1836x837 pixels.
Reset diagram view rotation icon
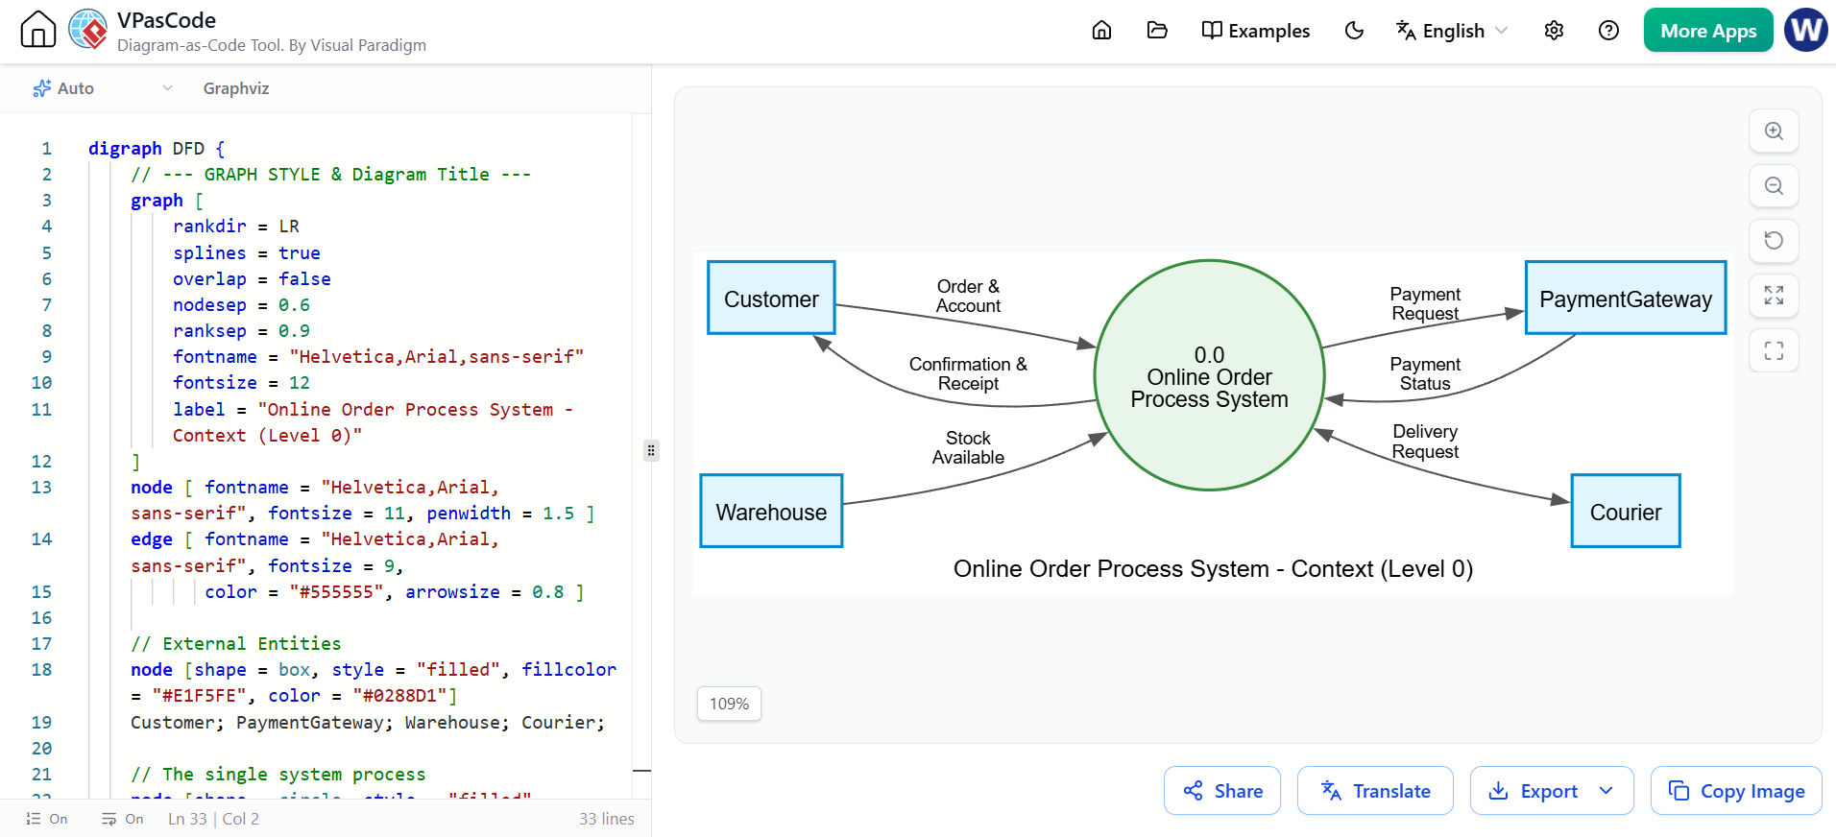pyautogui.click(x=1774, y=241)
